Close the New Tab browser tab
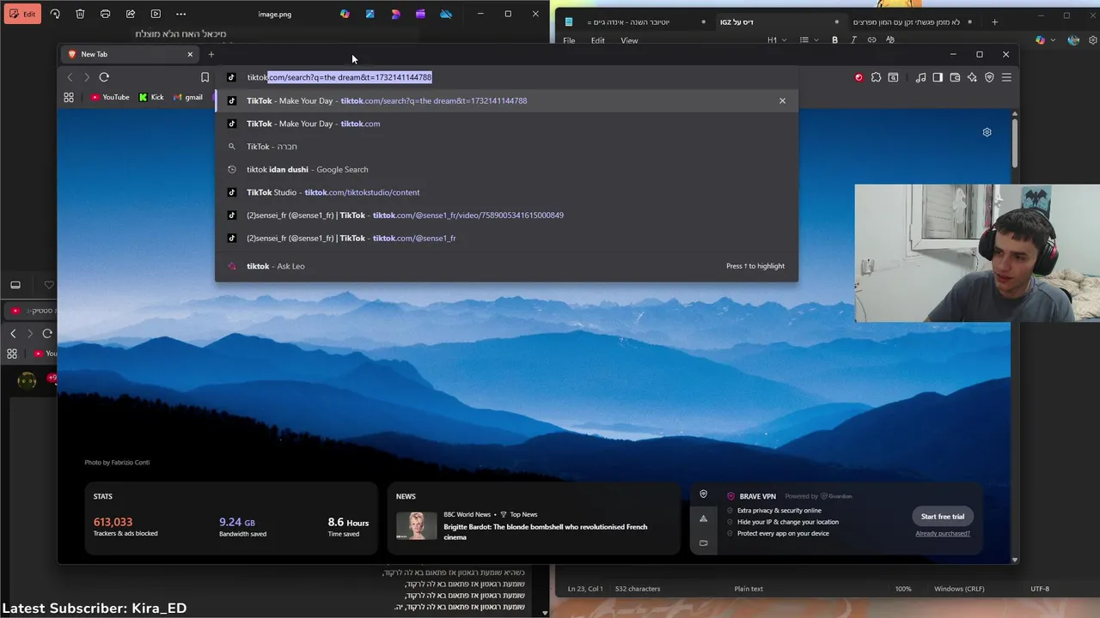This screenshot has height=618, width=1100. tap(190, 54)
